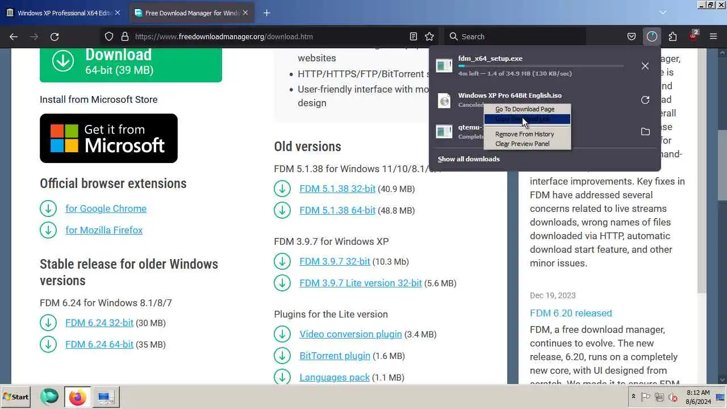
Task: Click the page vertical scrollbar thumb
Action: click(722, 165)
